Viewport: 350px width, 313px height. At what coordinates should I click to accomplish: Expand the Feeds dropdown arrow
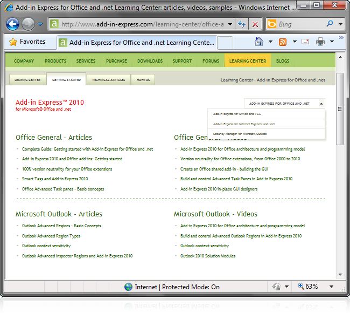click(295, 42)
